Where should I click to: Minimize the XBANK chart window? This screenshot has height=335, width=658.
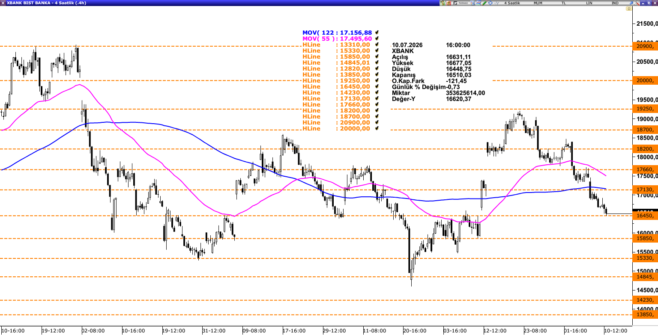[x=643, y=3]
